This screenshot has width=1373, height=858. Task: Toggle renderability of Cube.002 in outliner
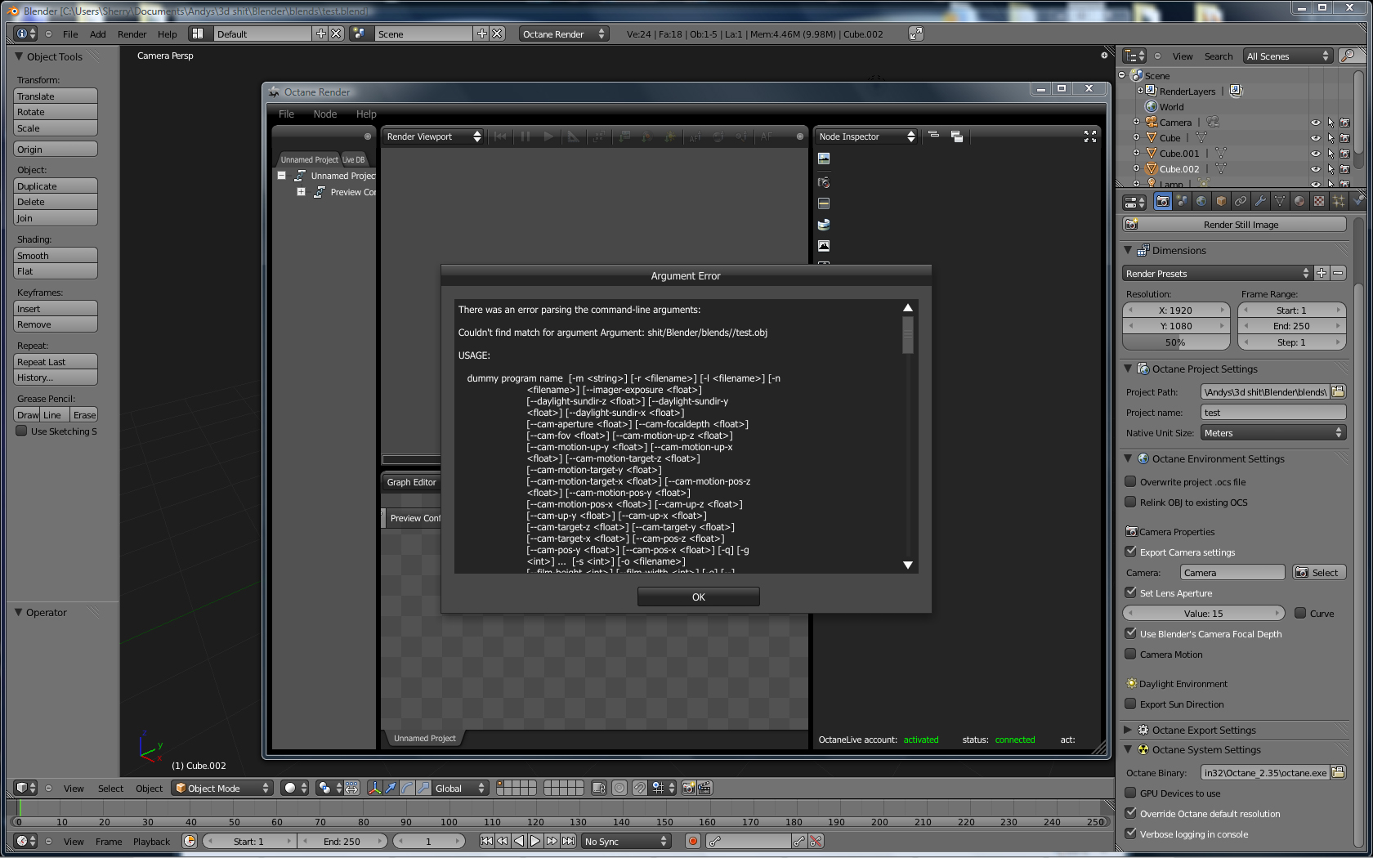point(1345,169)
